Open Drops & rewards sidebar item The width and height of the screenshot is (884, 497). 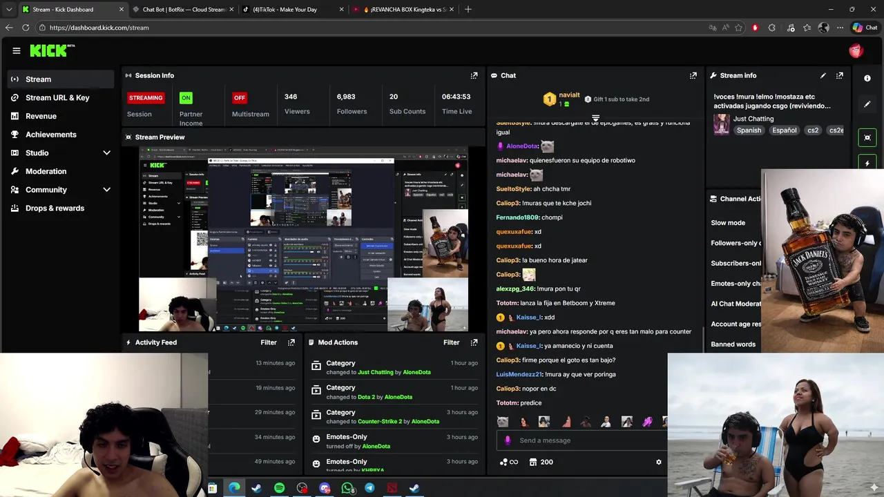click(61, 208)
